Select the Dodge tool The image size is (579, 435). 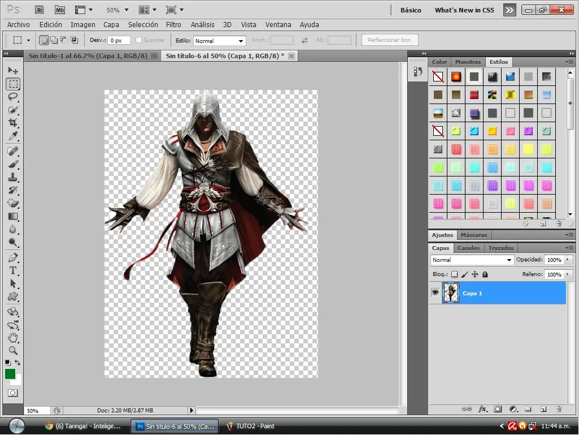(x=13, y=243)
